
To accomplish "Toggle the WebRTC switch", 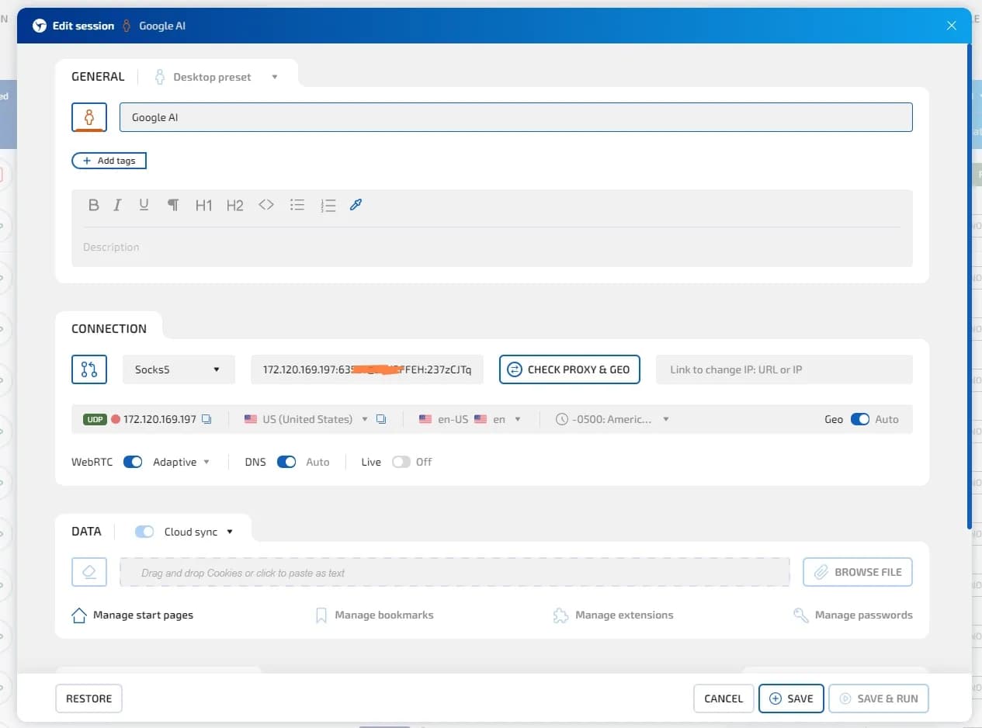I will pyautogui.click(x=133, y=462).
